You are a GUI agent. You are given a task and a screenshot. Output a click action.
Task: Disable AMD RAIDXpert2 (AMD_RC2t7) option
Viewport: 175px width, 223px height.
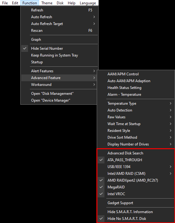coord(136,180)
